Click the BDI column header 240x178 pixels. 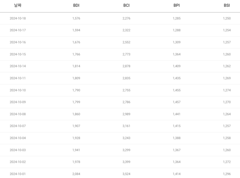[x=76, y=6]
